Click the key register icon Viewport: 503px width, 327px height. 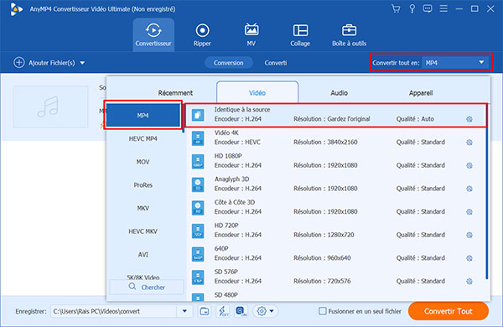click(412, 8)
